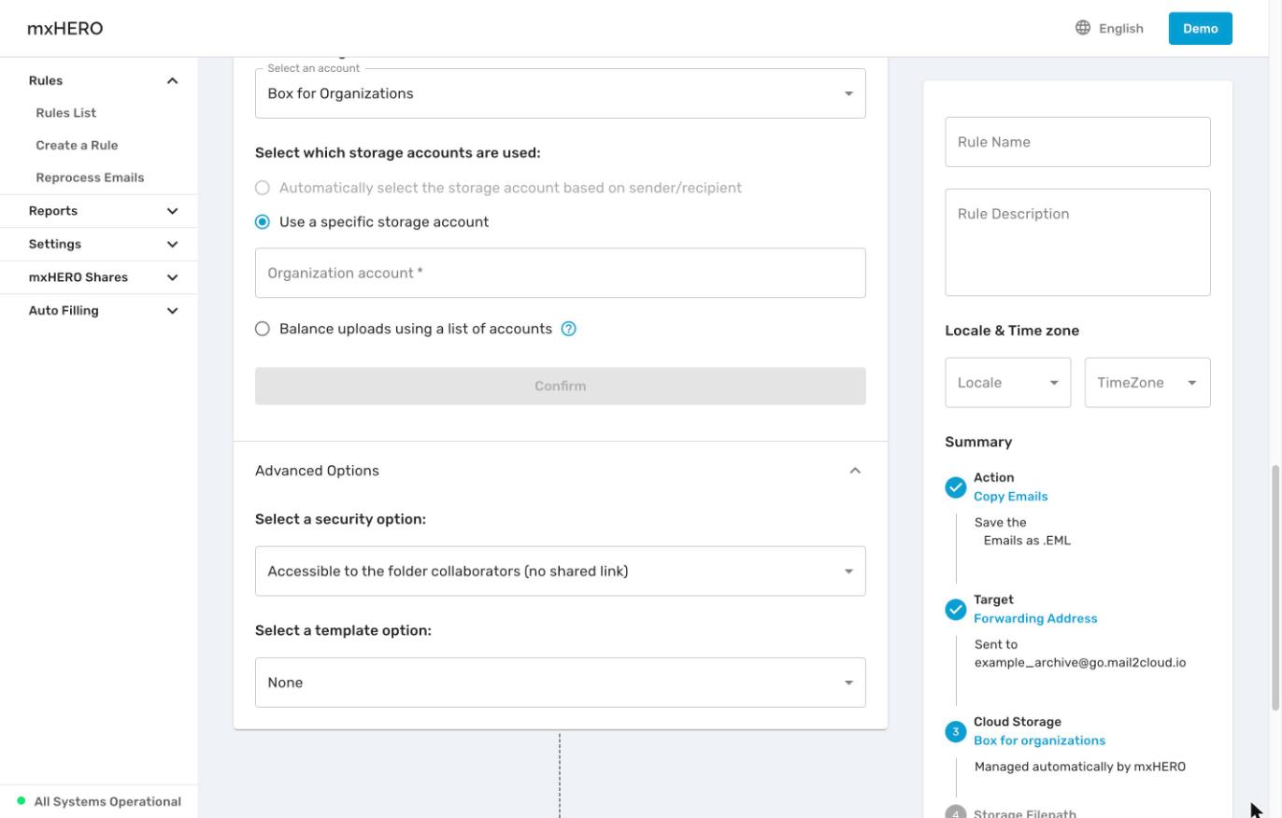Expand the mxHERO Shares sidebar section
This screenshot has height=818, width=1282.
[x=172, y=277]
